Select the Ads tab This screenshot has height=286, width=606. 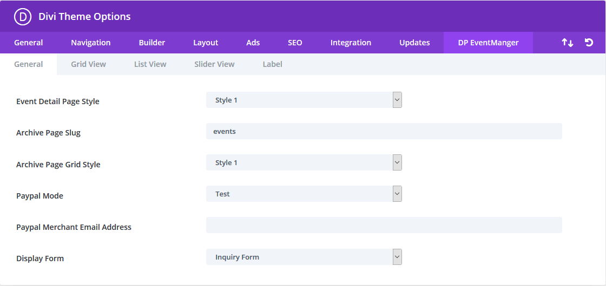(253, 43)
